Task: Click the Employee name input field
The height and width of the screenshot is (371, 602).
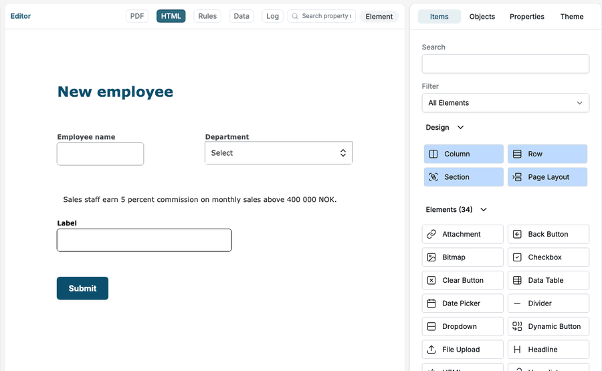Action: (x=100, y=154)
